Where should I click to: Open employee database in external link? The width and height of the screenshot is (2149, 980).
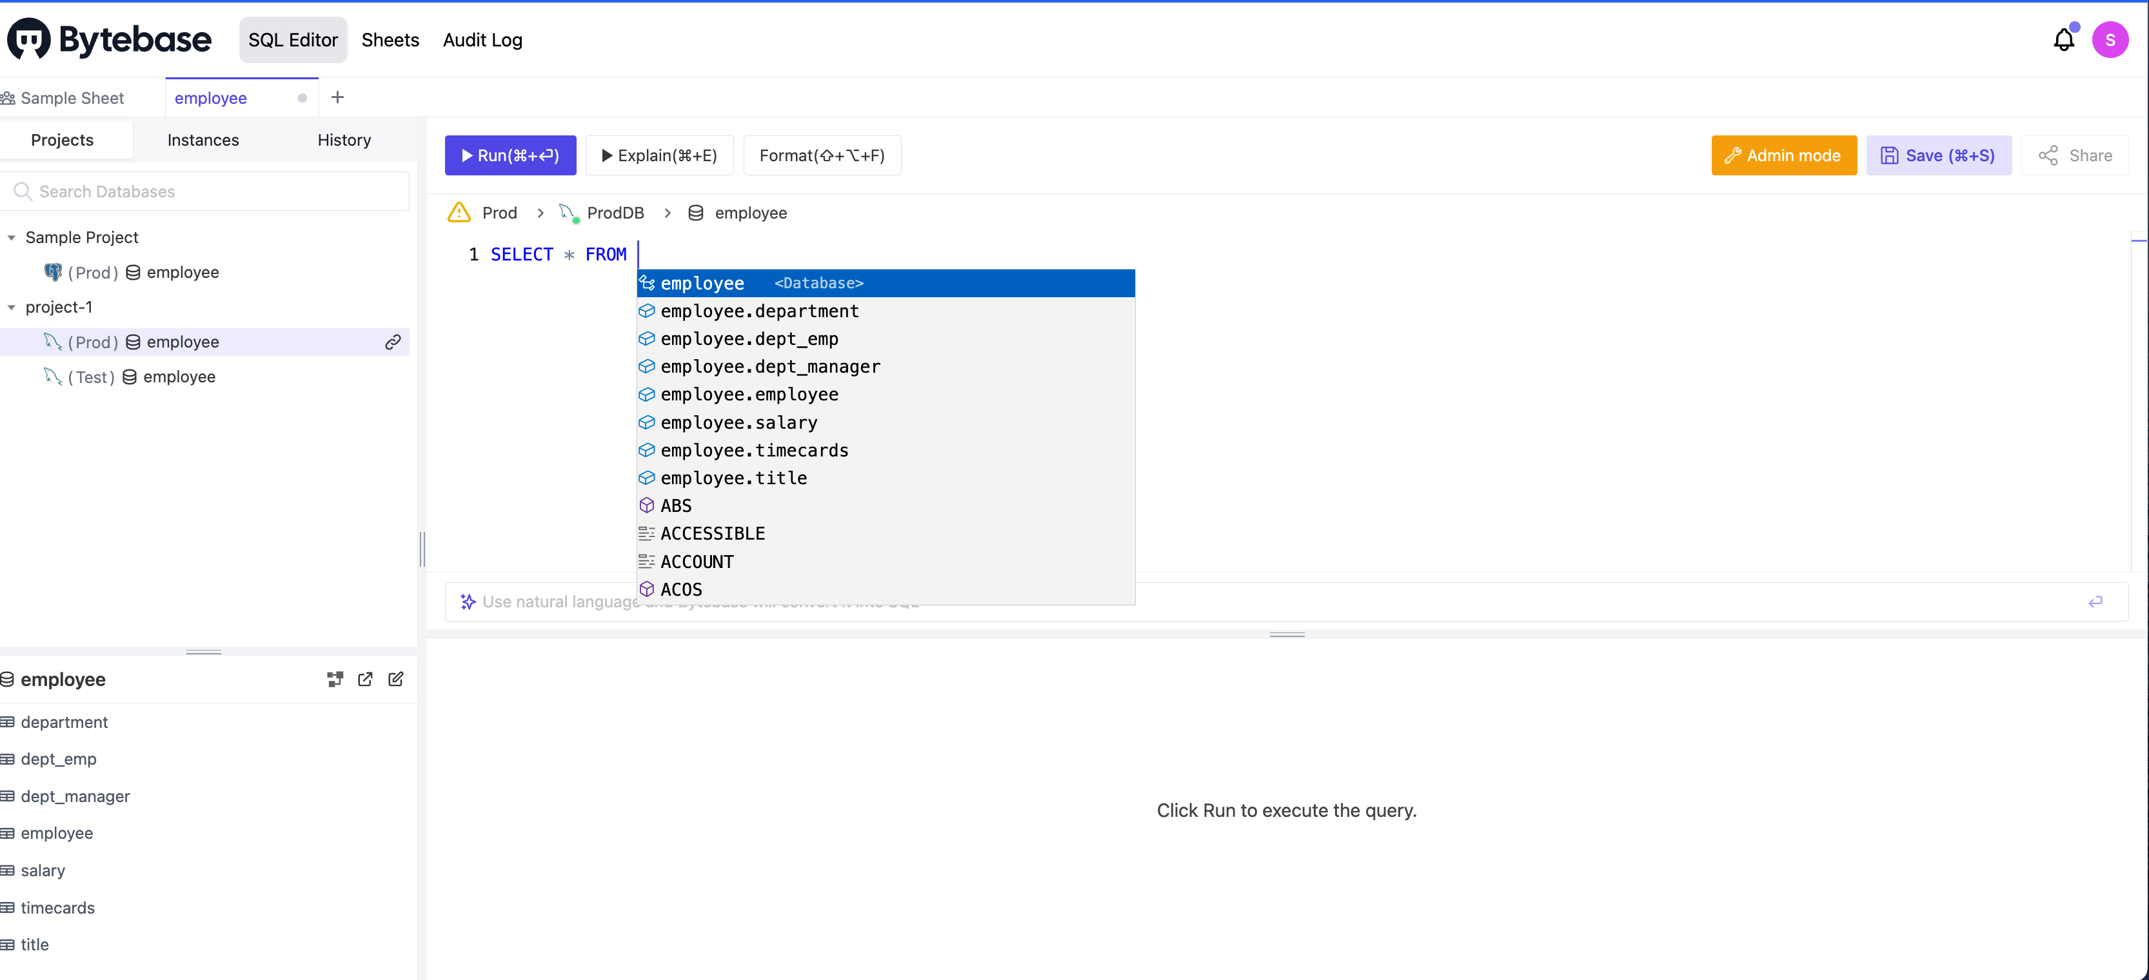[366, 679]
